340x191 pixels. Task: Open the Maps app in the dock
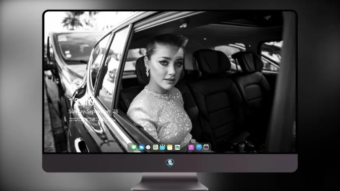(x=155, y=147)
